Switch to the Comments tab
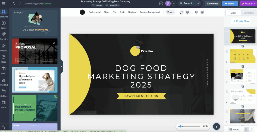The height and width of the screenshot is (132, 257). coord(249,13)
